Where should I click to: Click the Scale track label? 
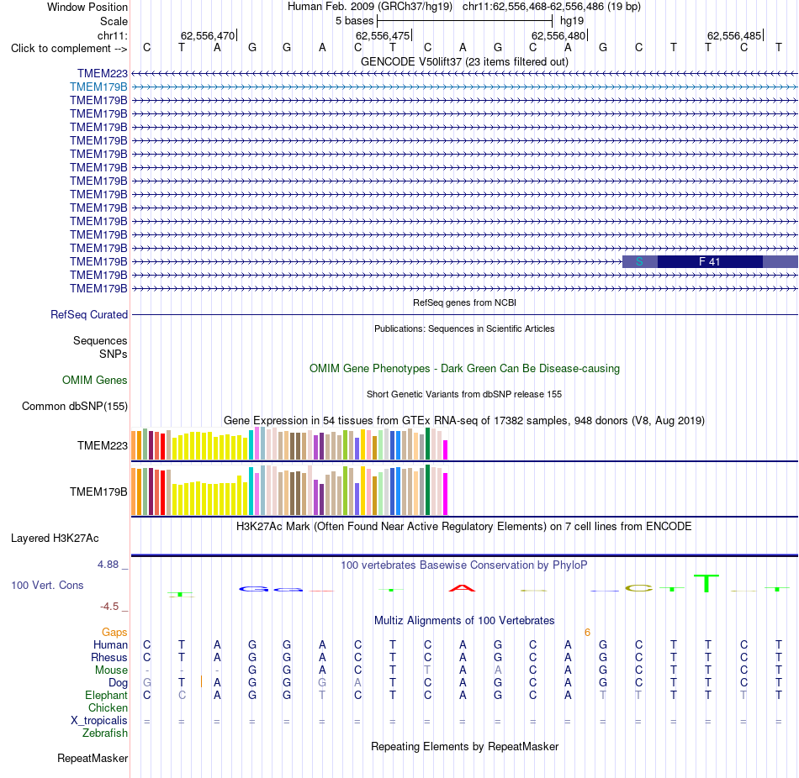[x=114, y=21]
